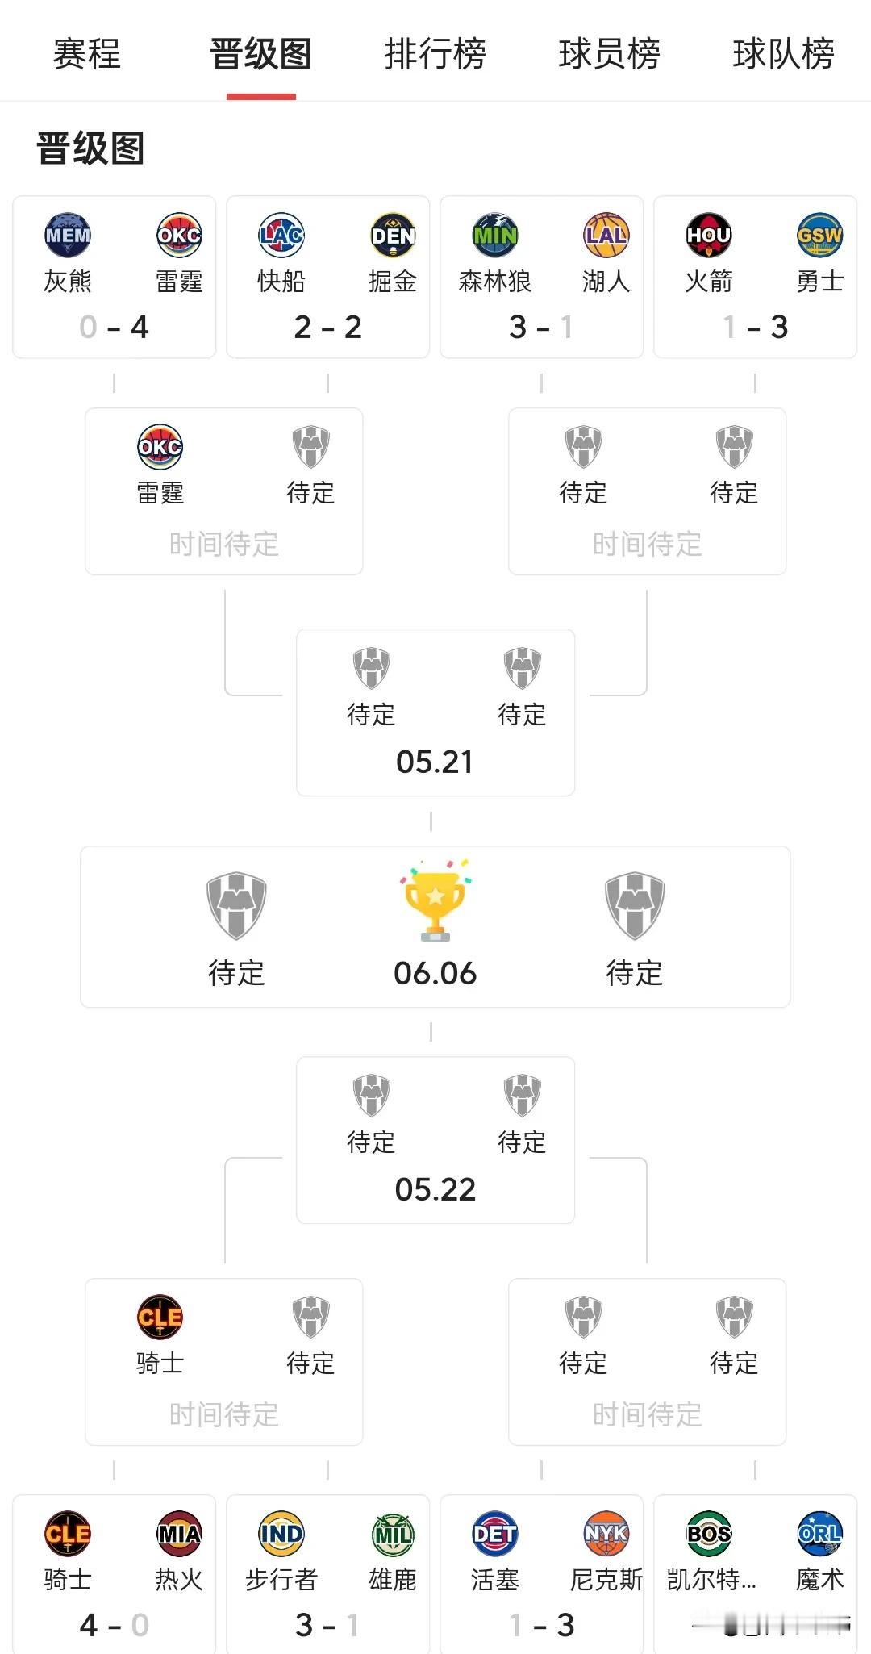871x1654 pixels.
Task: View the 快船 vs 掘金 2-2 series
Action: (x=327, y=277)
